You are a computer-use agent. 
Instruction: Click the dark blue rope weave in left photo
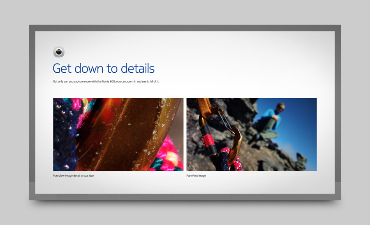click(x=64, y=131)
